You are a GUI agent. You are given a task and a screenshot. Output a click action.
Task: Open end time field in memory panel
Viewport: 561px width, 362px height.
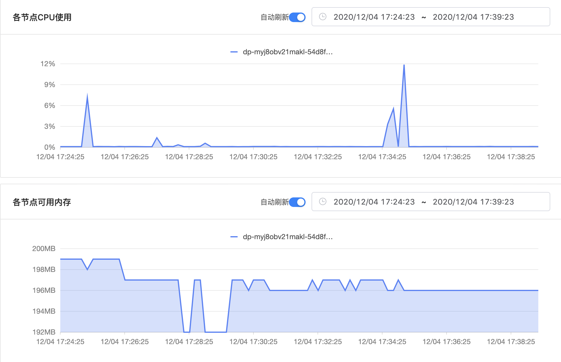point(473,202)
